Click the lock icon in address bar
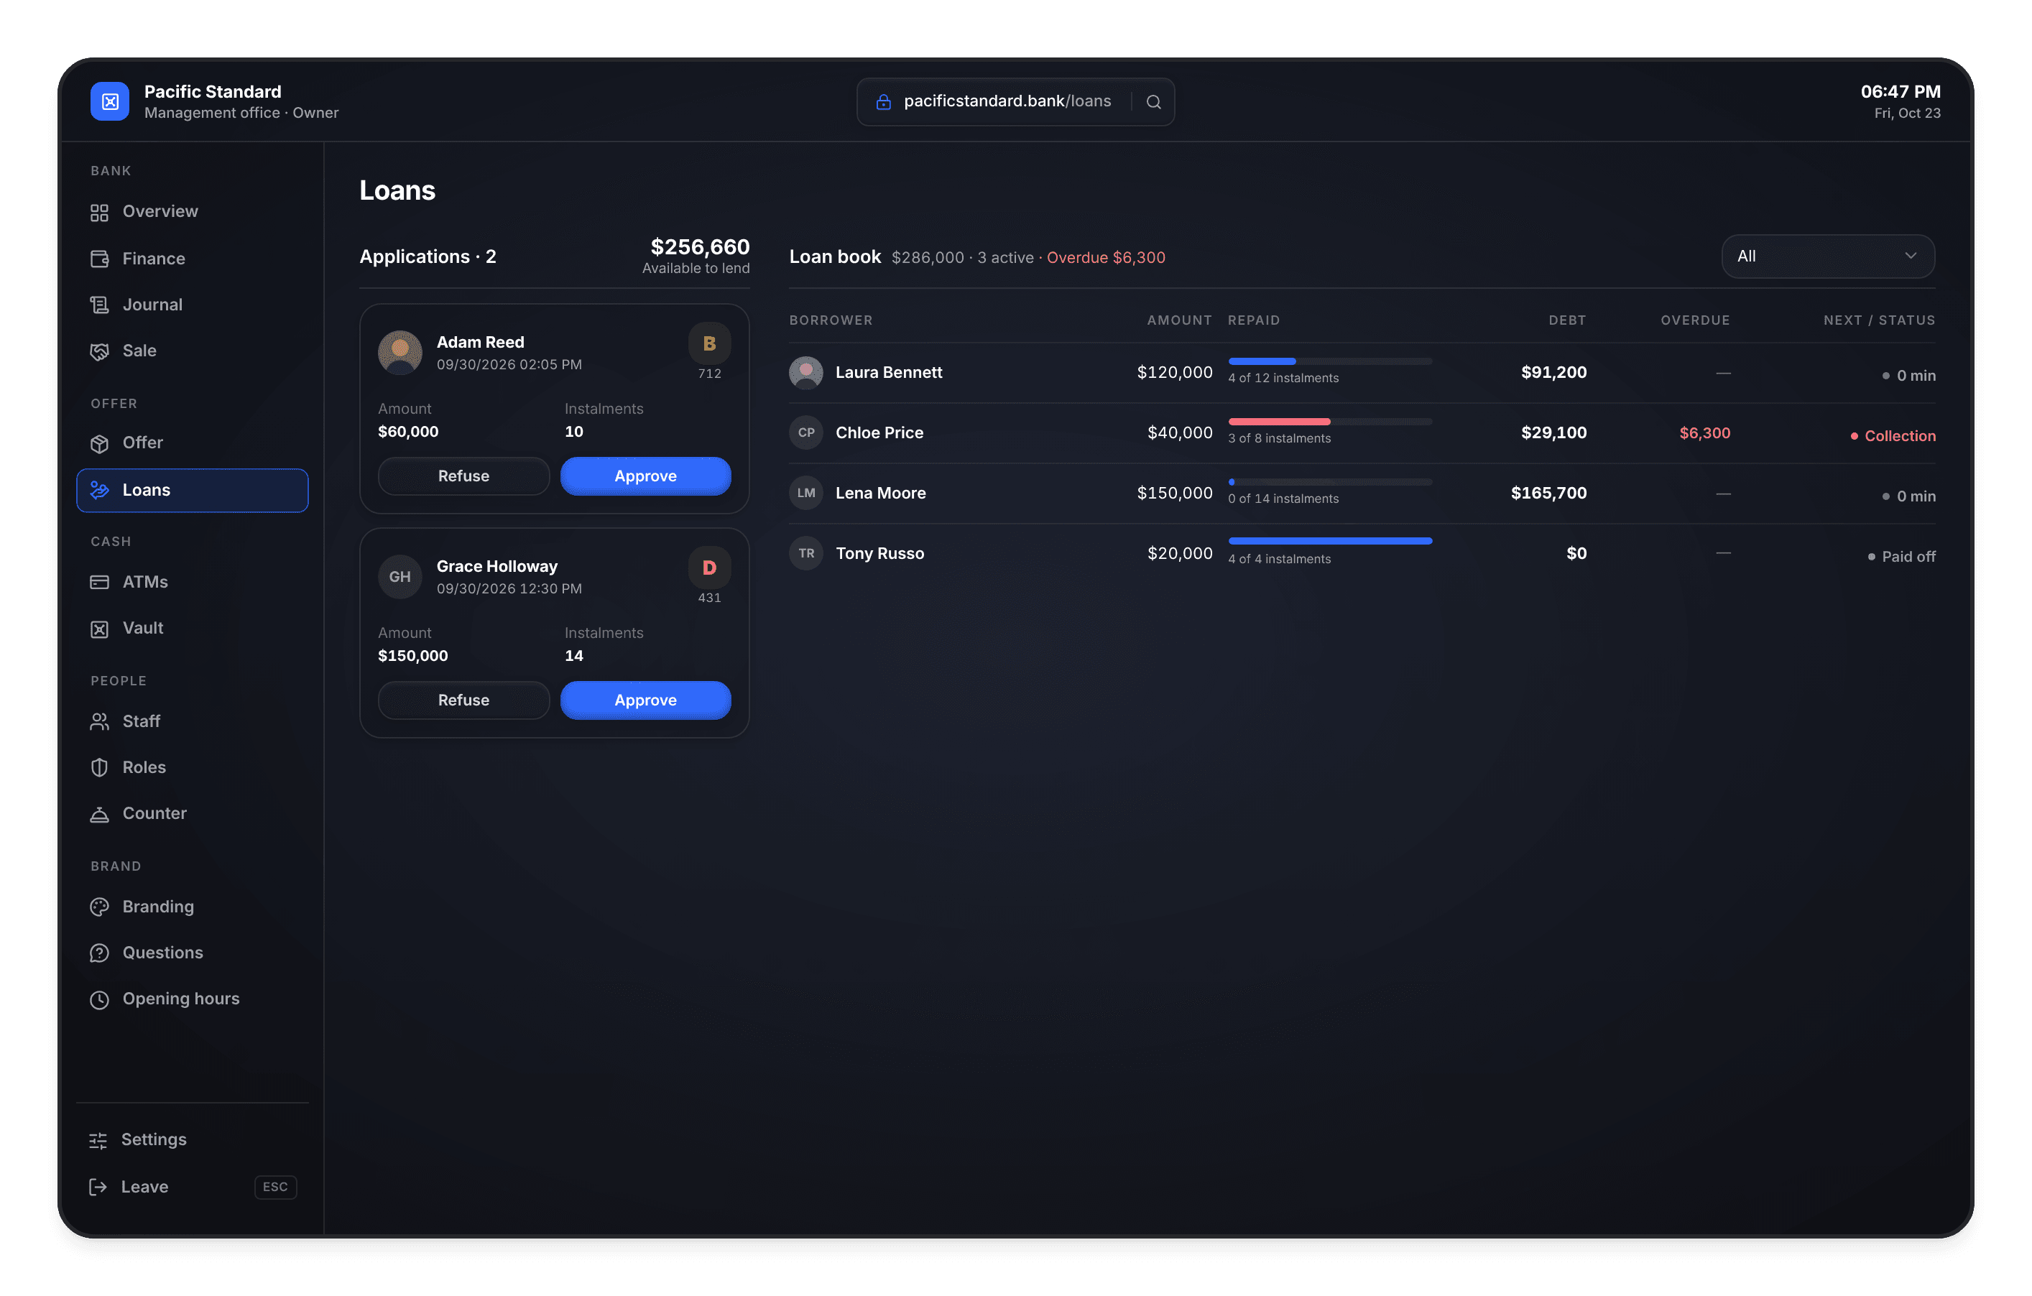Viewport: 2032px width, 1296px height. coord(884,102)
